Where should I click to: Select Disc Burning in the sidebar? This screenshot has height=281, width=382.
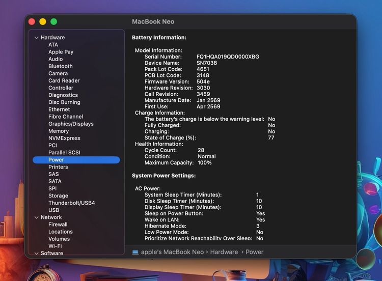[x=64, y=102]
